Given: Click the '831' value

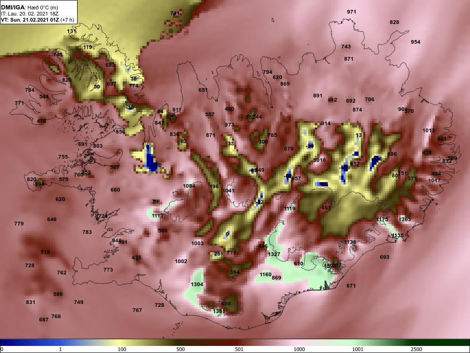Looking at the screenshot, I should tap(31, 302).
